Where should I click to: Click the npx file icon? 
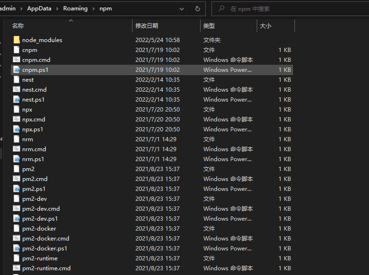pos(17,109)
